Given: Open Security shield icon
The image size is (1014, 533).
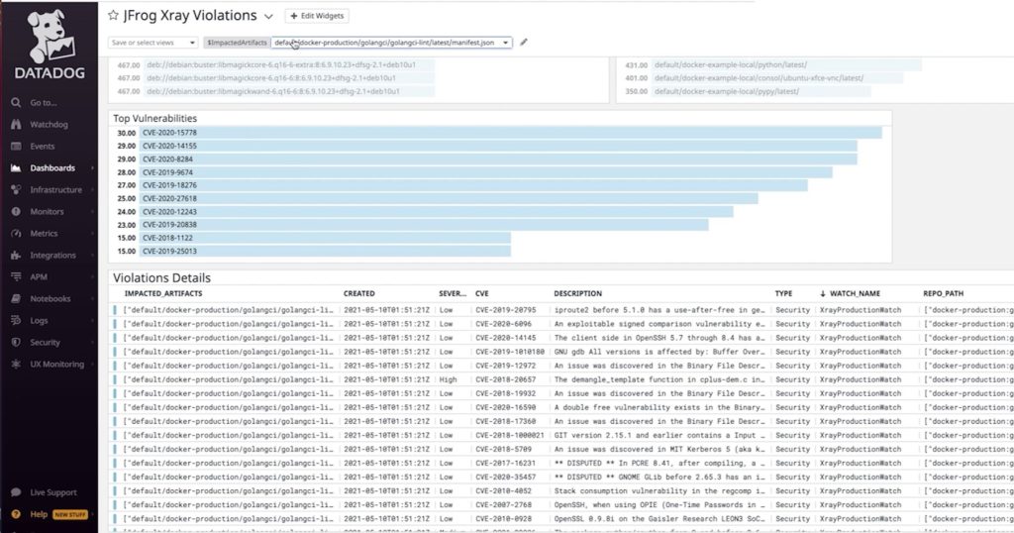Looking at the screenshot, I should [x=16, y=342].
